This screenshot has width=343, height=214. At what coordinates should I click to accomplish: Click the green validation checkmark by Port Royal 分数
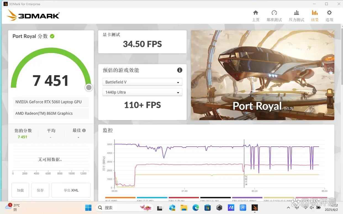pos(52,36)
